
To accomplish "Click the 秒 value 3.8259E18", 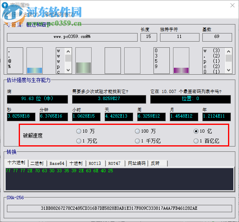I will pos(21,117).
